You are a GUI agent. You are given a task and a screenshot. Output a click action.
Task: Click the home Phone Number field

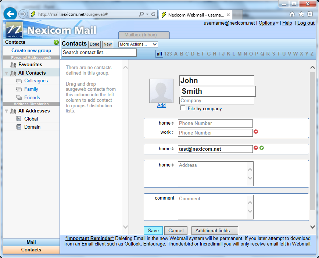tap(215, 123)
